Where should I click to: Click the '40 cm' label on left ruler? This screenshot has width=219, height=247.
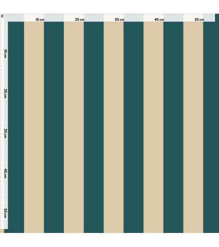click(x=5, y=173)
